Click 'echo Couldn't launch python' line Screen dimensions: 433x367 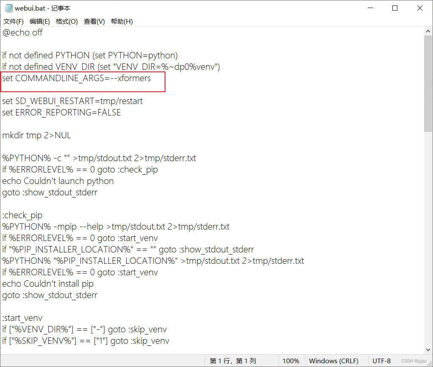(x=58, y=181)
